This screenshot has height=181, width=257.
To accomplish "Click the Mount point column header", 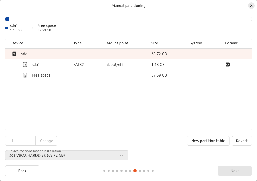I will pos(118,43).
